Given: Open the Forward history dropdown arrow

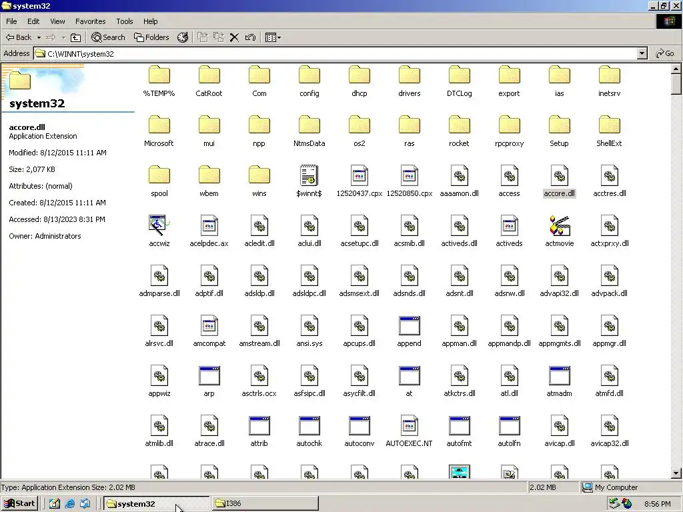Looking at the screenshot, I should [x=63, y=37].
